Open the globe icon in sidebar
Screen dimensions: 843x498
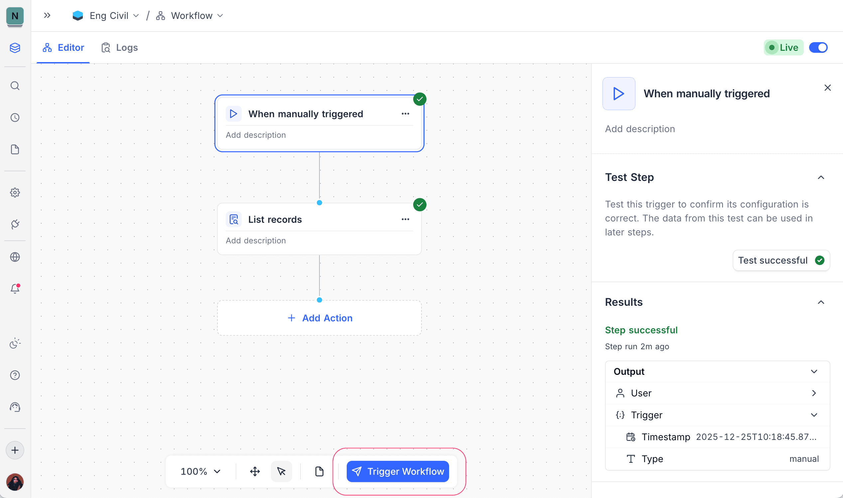15,257
